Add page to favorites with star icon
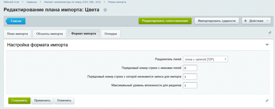 click(105, 10)
